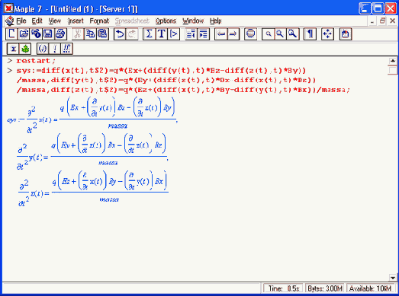Viewport: 399px width, 296px height.
Task: Interrupt computation with Stop icon
Action: [x=251, y=34]
